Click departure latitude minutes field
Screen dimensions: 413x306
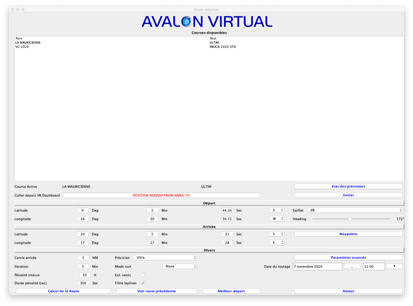point(152,210)
